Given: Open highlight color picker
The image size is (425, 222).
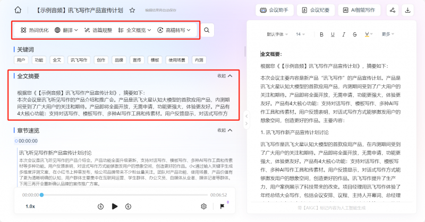Looking at the screenshot, I should coord(369,34).
